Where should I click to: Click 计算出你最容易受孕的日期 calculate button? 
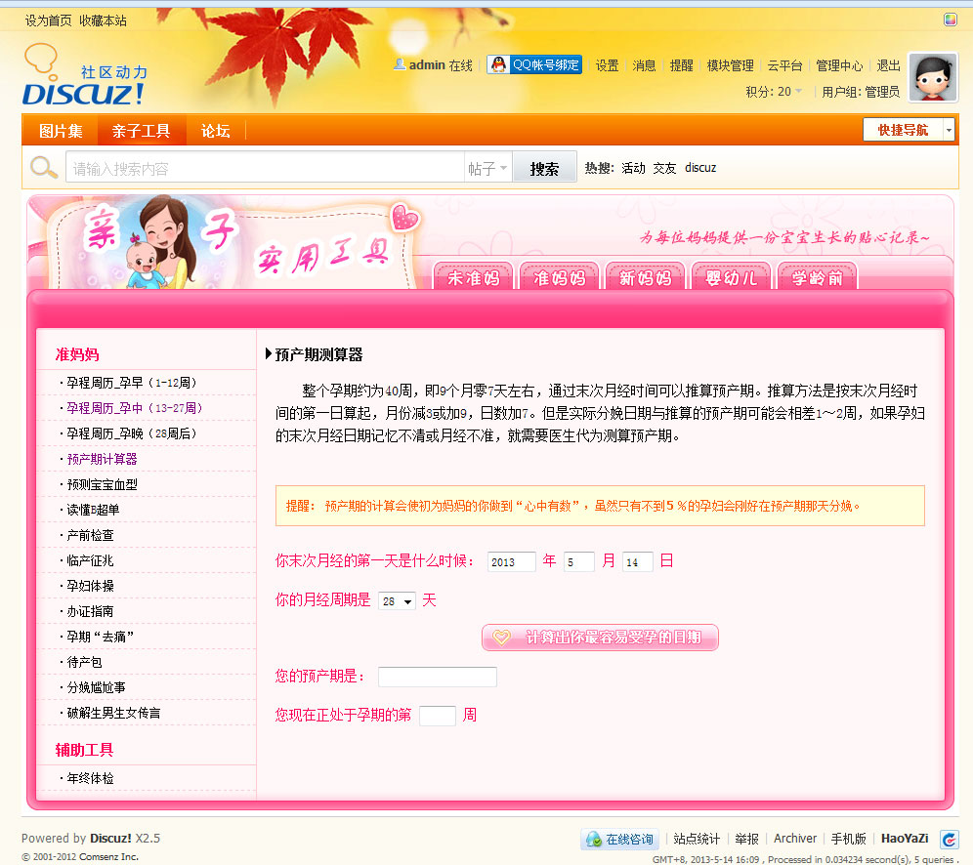(x=600, y=638)
